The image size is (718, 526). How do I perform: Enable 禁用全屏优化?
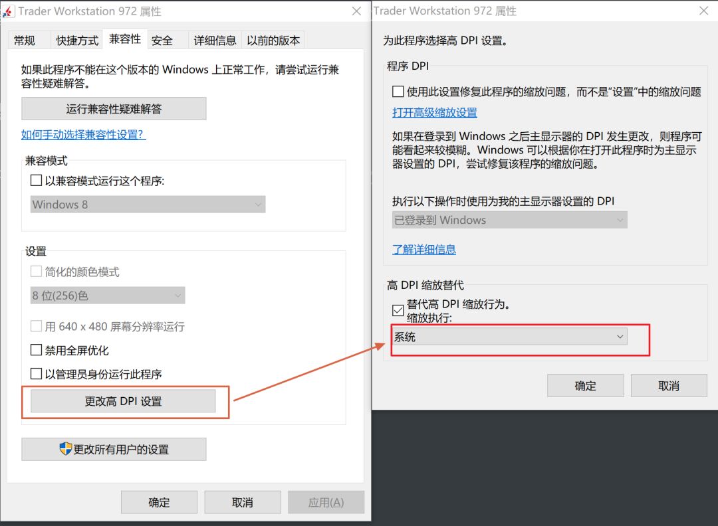(37, 350)
